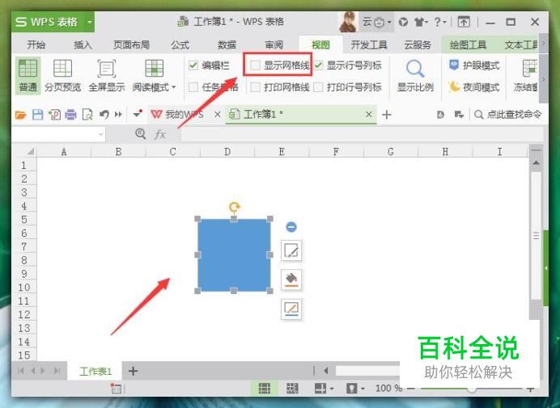Click the magnifier icon beside fx
The image size is (560, 408).
(140, 134)
